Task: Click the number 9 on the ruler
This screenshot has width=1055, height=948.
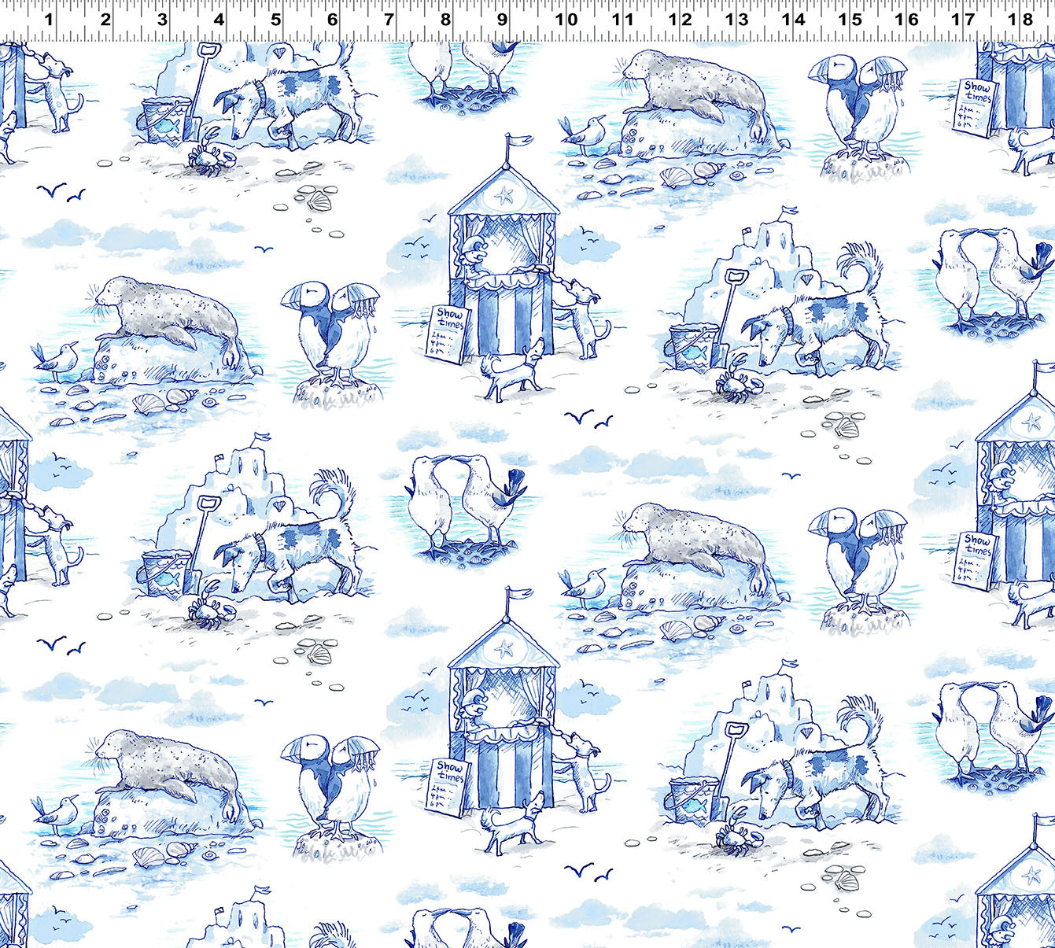Action: (x=502, y=20)
